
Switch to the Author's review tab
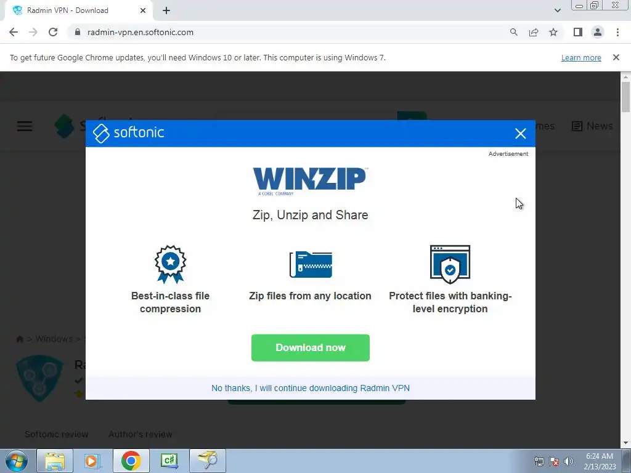[140, 434]
